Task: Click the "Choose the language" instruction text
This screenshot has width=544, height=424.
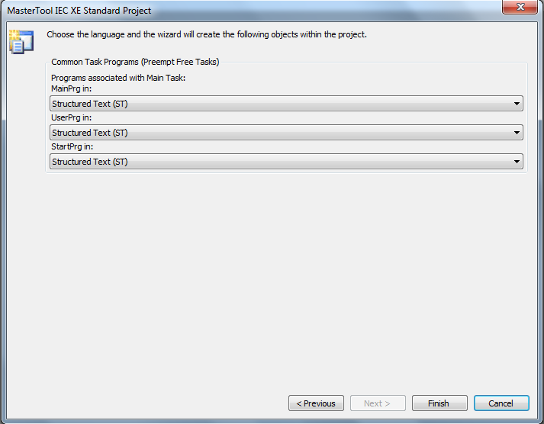Action: (207, 34)
